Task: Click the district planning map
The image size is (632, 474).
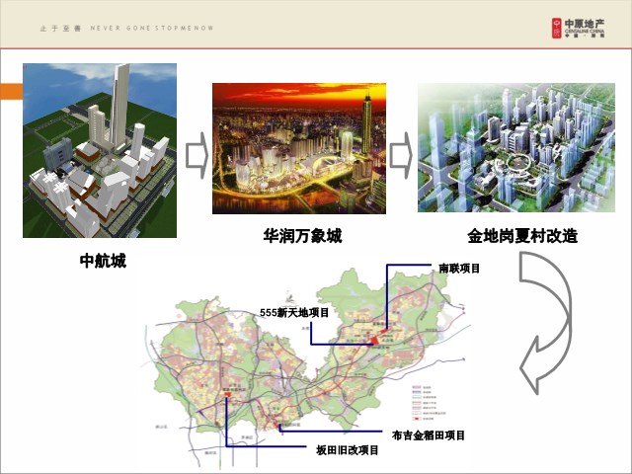Action: (x=306, y=368)
